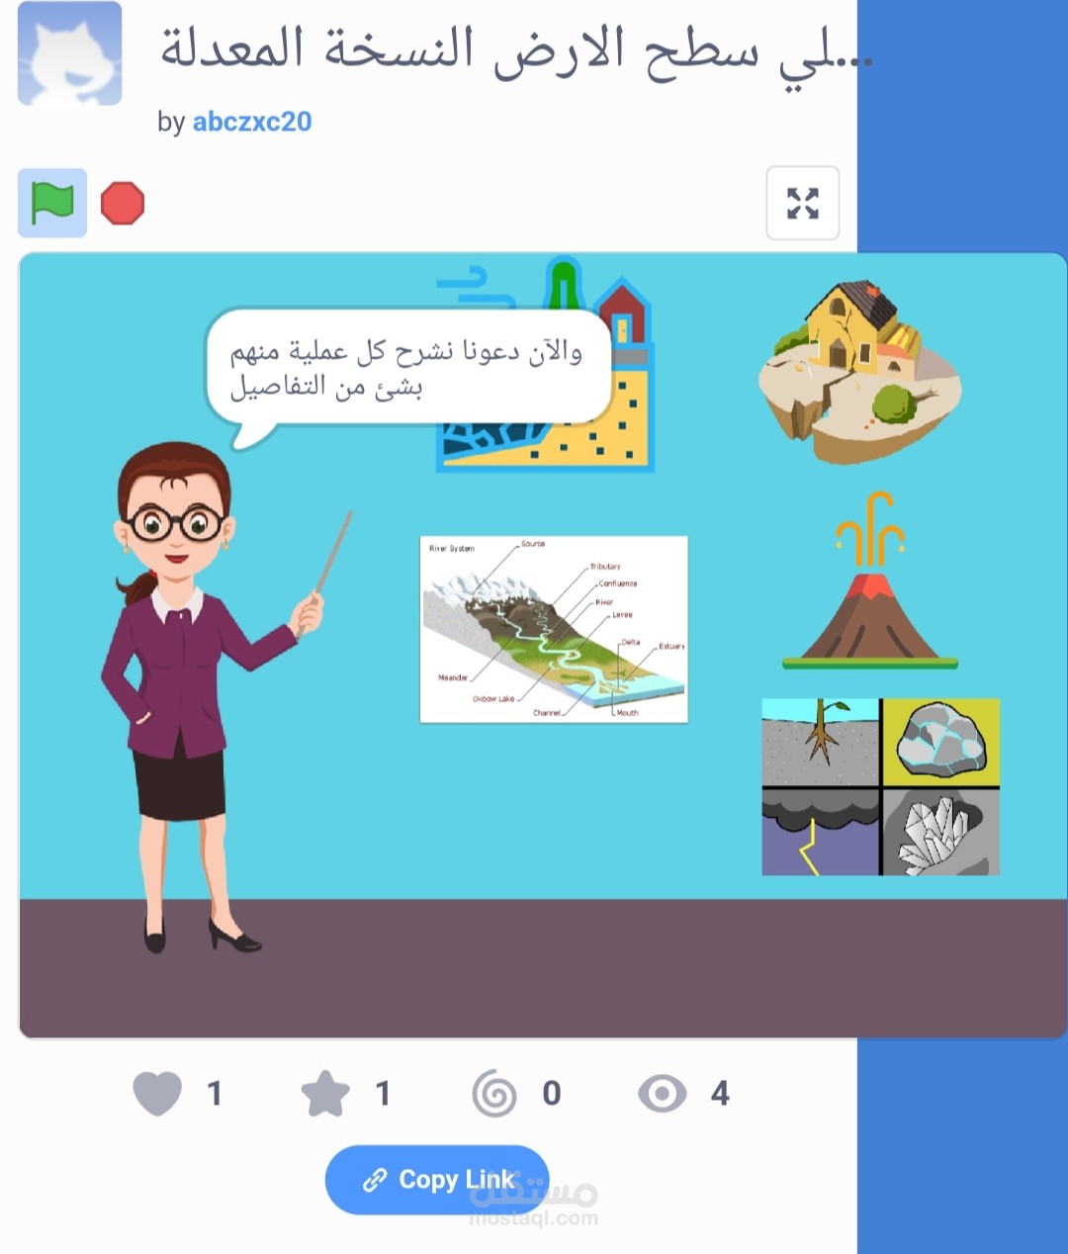Click the cracked rock panel image
This screenshot has height=1254, width=1068.
[940, 742]
